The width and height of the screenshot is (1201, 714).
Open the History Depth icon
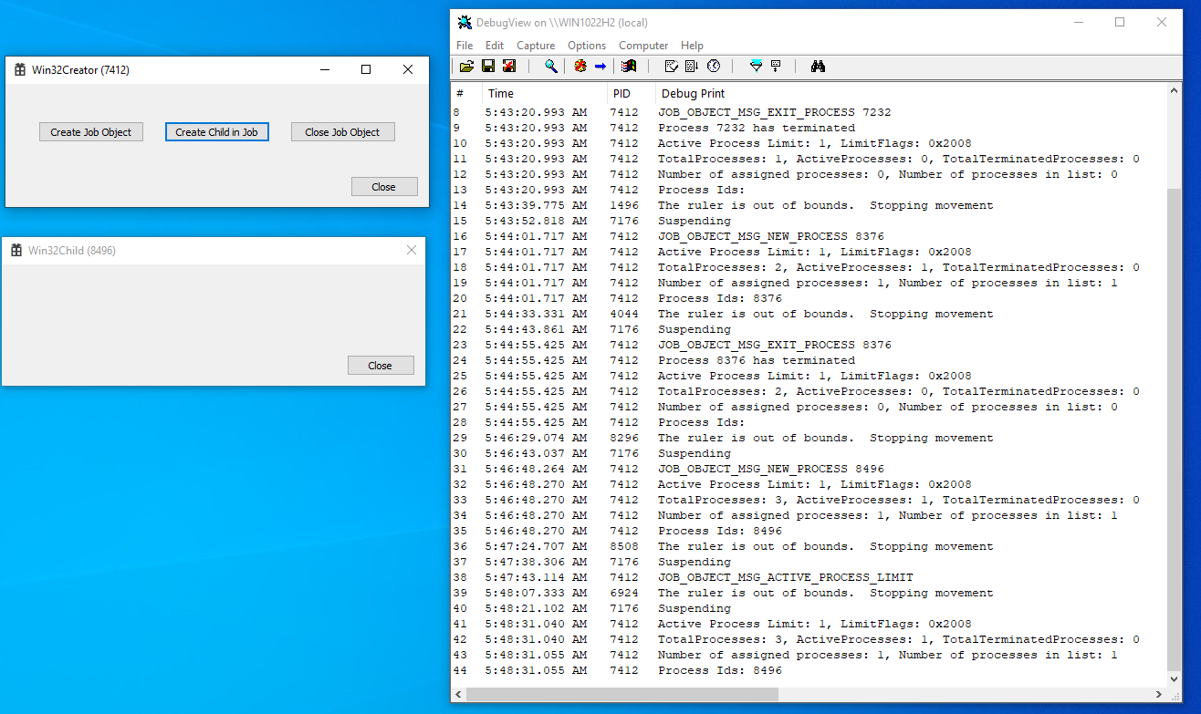(x=777, y=66)
